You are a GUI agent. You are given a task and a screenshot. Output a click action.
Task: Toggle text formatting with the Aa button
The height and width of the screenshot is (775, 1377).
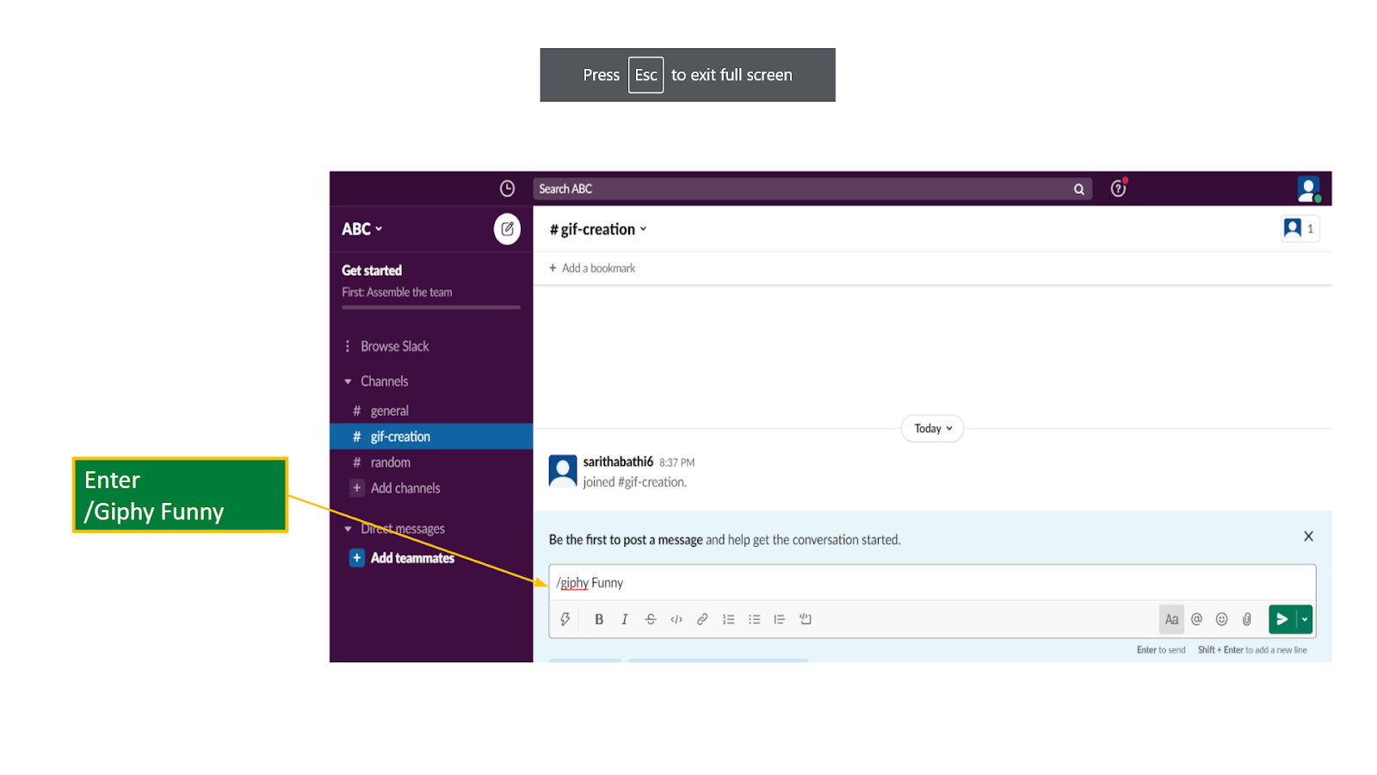1171,618
